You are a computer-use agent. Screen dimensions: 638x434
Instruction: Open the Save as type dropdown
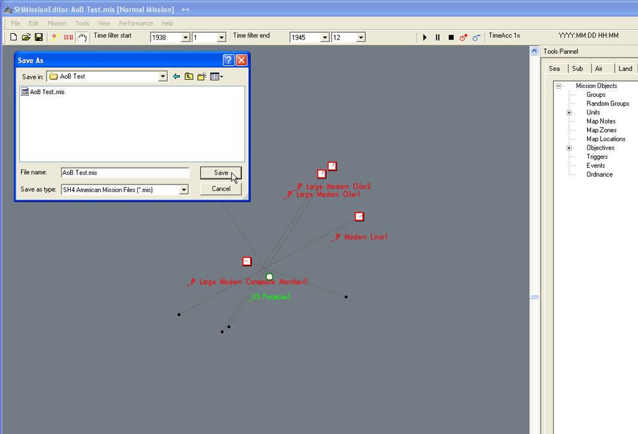coord(184,190)
